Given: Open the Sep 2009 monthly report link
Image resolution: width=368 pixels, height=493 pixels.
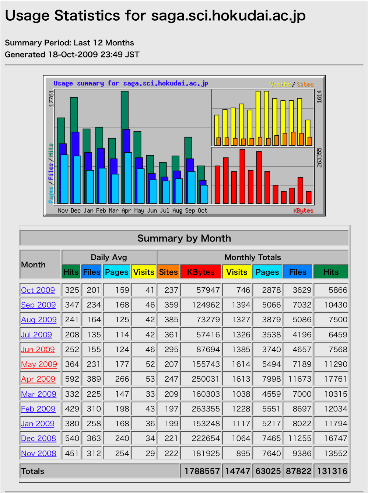Looking at the screenshot, I should [38, 305].
